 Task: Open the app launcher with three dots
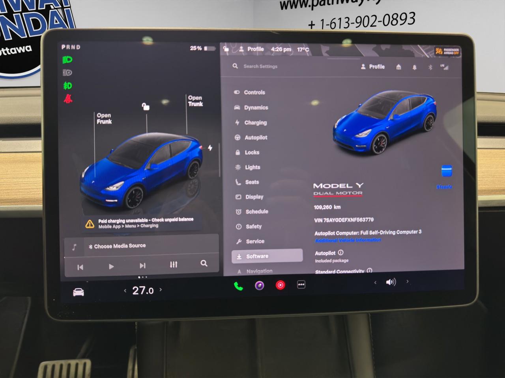point(301,284)
